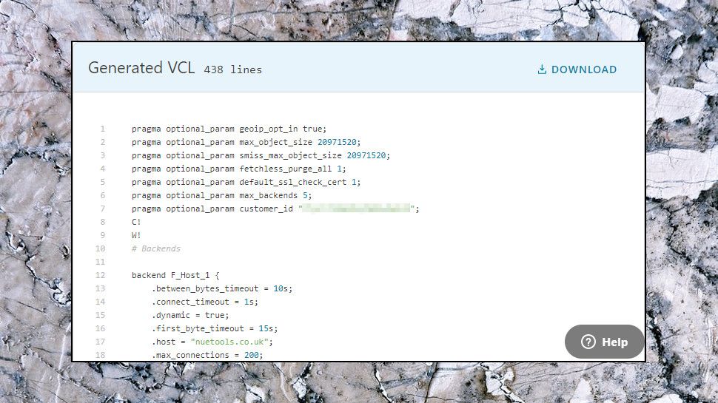Click the .dynamic = true line
The width and height of the screenshot is (718, 403).
[191, 315]
